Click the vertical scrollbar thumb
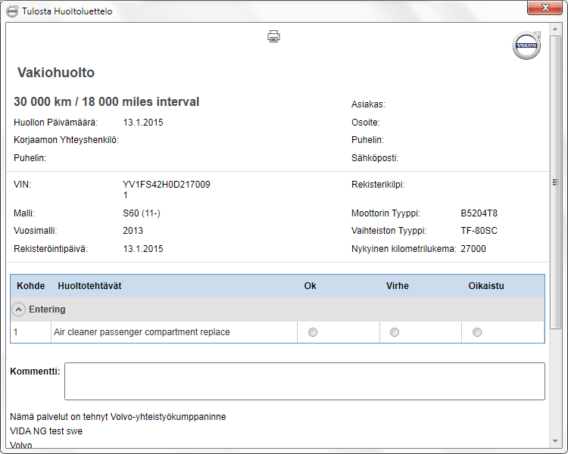This screenshot has height=454, width=568. [x=555, y=182]
